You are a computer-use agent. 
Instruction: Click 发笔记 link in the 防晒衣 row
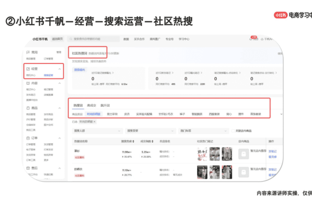(273, 170)
